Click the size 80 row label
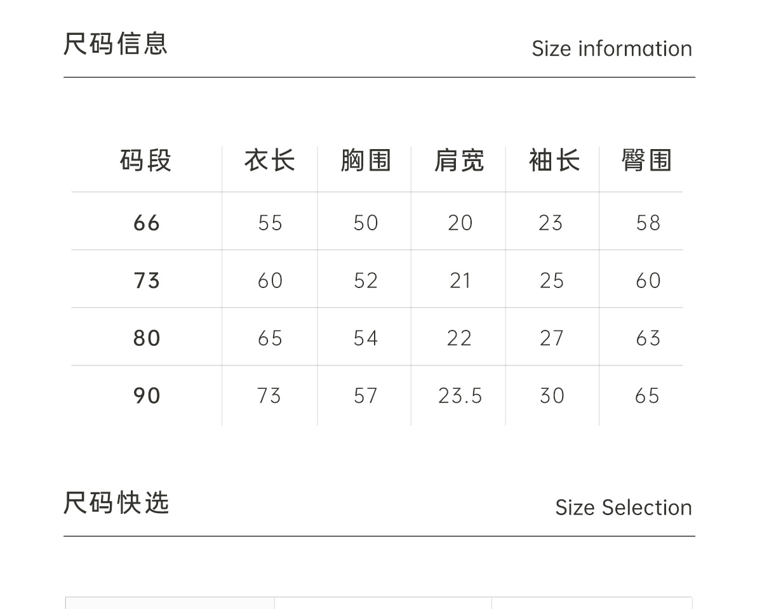The image size is (762, 609). 147,338
